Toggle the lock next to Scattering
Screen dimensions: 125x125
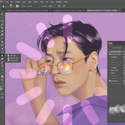pos(124,57)
